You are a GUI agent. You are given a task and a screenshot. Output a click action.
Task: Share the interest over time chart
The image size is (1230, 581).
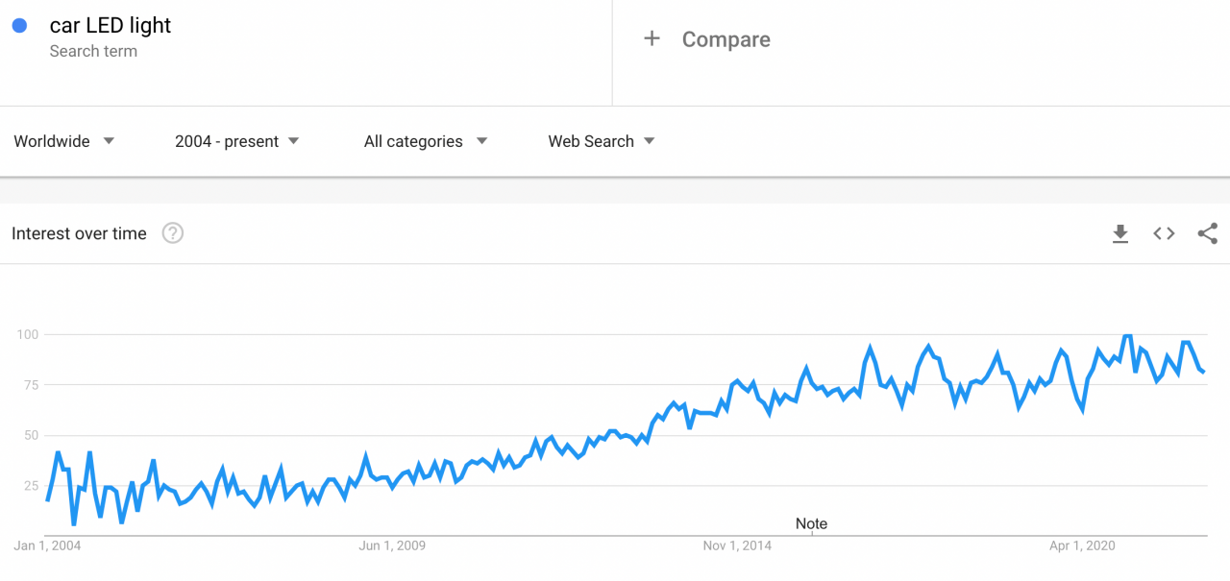1208,233
